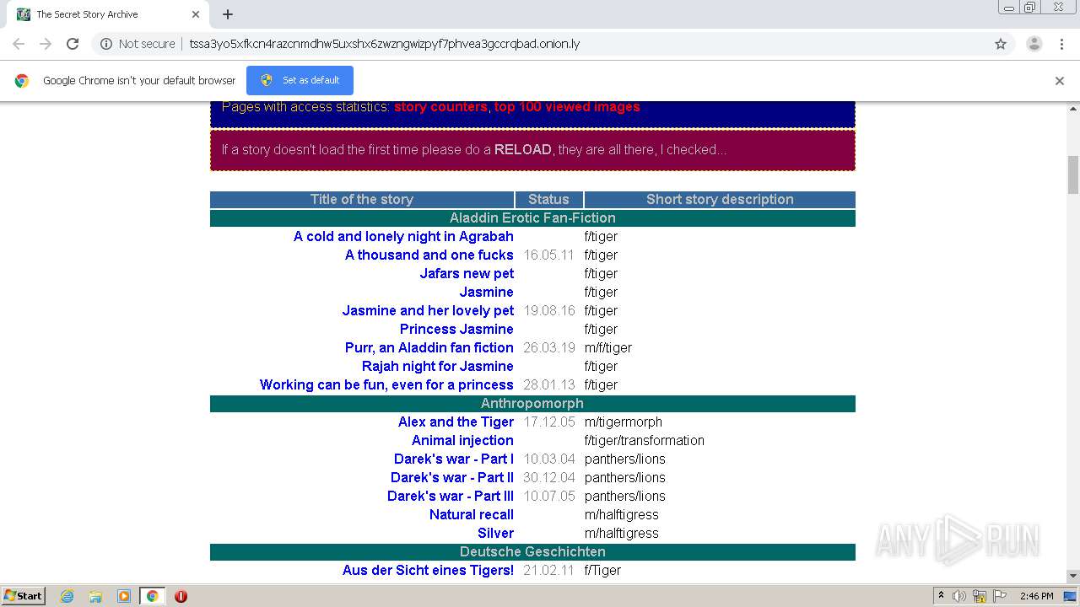The height and width of the screenshot is (607, 1080).
Task: Open a new tab with the plus button
Action: [228, 14]
